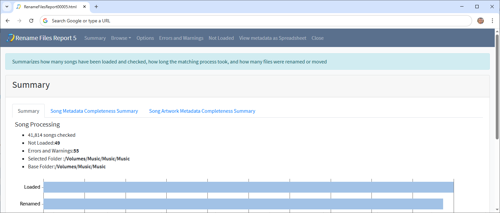Go to Errors and Warnings page

coord(181,38)
